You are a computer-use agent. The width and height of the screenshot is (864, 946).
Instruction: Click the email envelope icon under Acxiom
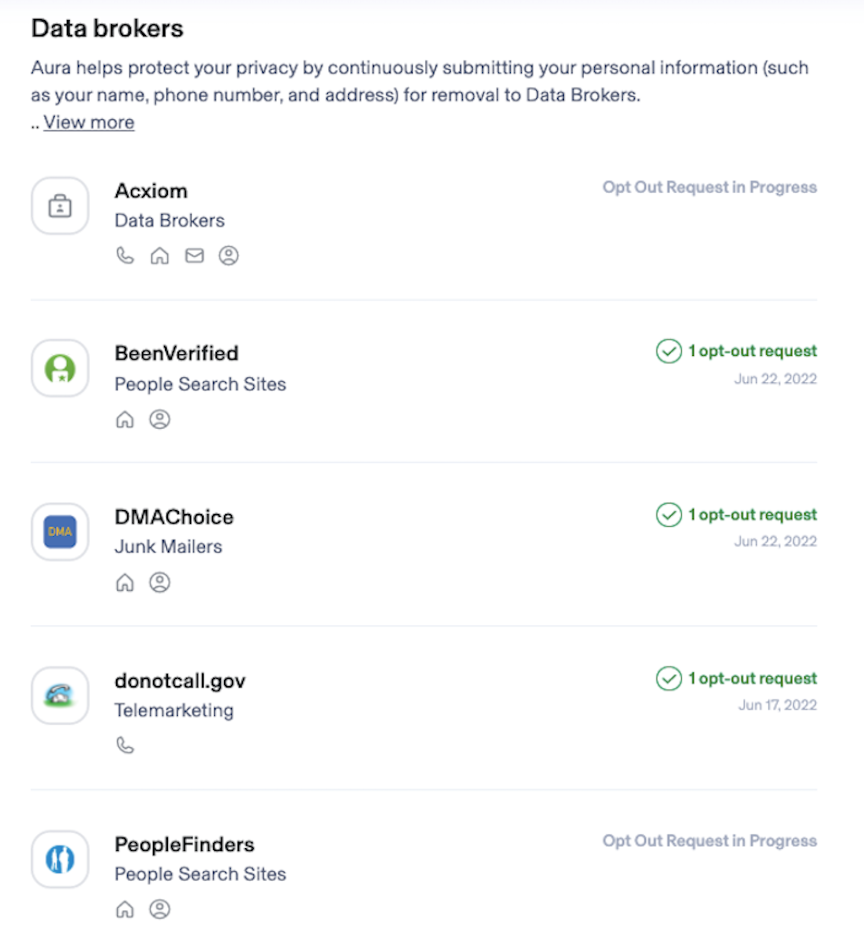pos(194,255)
